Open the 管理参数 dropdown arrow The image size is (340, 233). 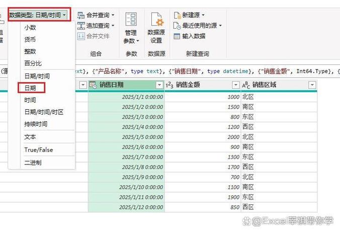coord(138,41)
